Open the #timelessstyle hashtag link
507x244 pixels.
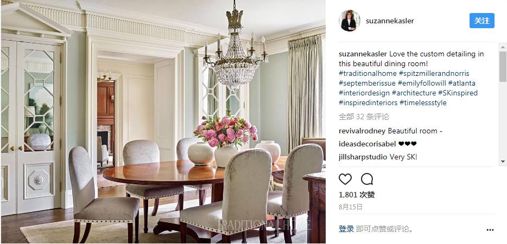[423, 103]
